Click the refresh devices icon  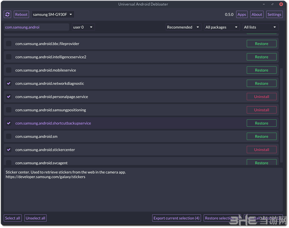point(7,14)
